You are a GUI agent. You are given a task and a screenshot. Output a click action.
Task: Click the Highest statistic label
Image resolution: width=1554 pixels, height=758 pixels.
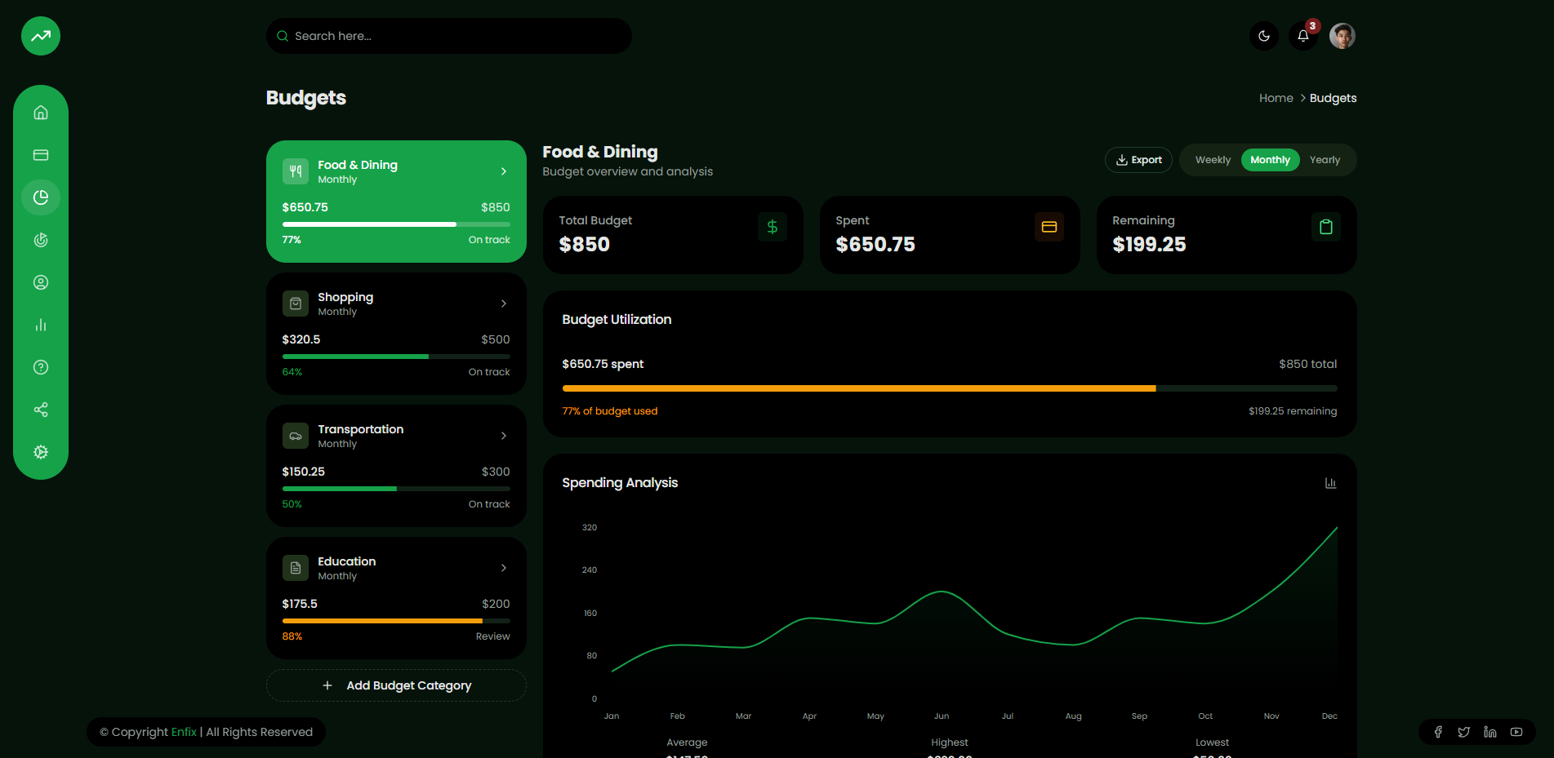point(949,742)
